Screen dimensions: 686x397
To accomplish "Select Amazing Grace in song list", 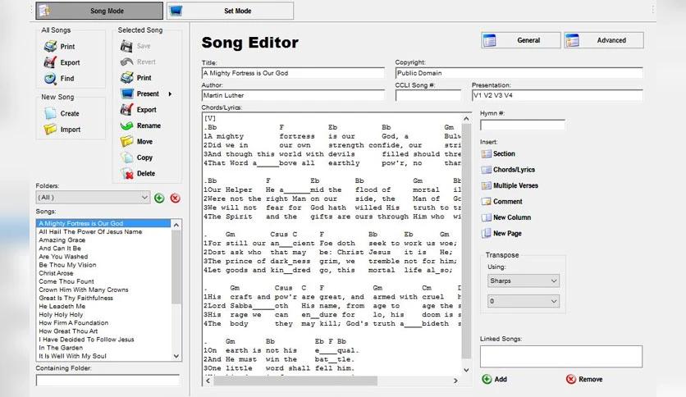I will 103,240.
